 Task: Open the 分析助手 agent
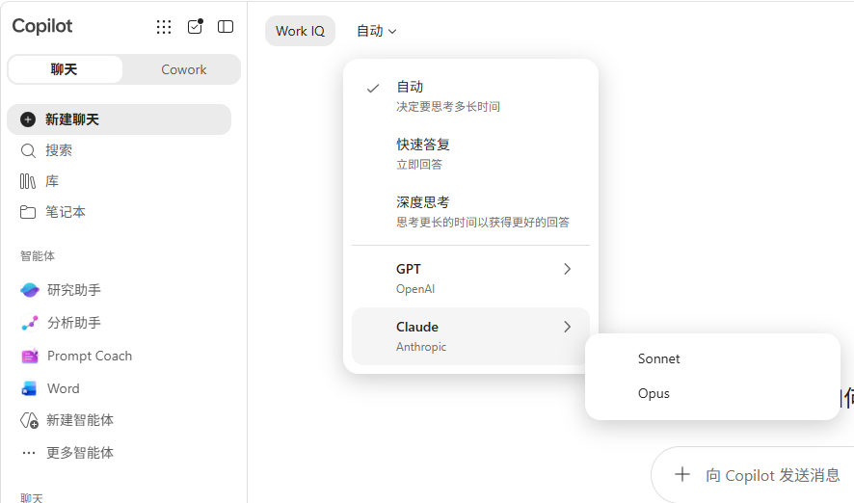(120, 323)
